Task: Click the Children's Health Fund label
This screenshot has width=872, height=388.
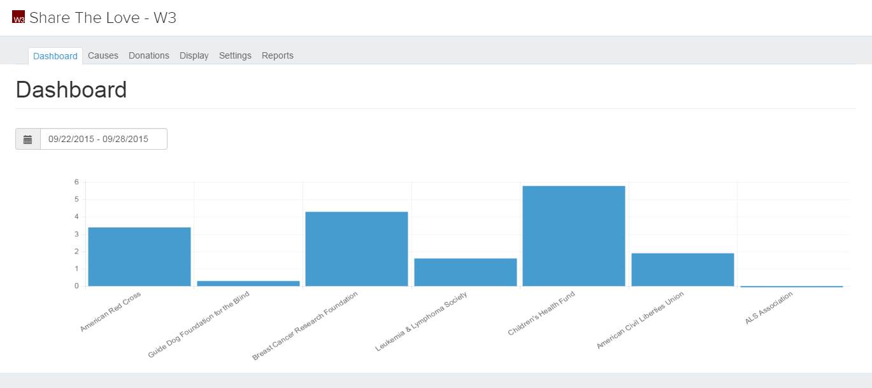Action: click(541, 313)
